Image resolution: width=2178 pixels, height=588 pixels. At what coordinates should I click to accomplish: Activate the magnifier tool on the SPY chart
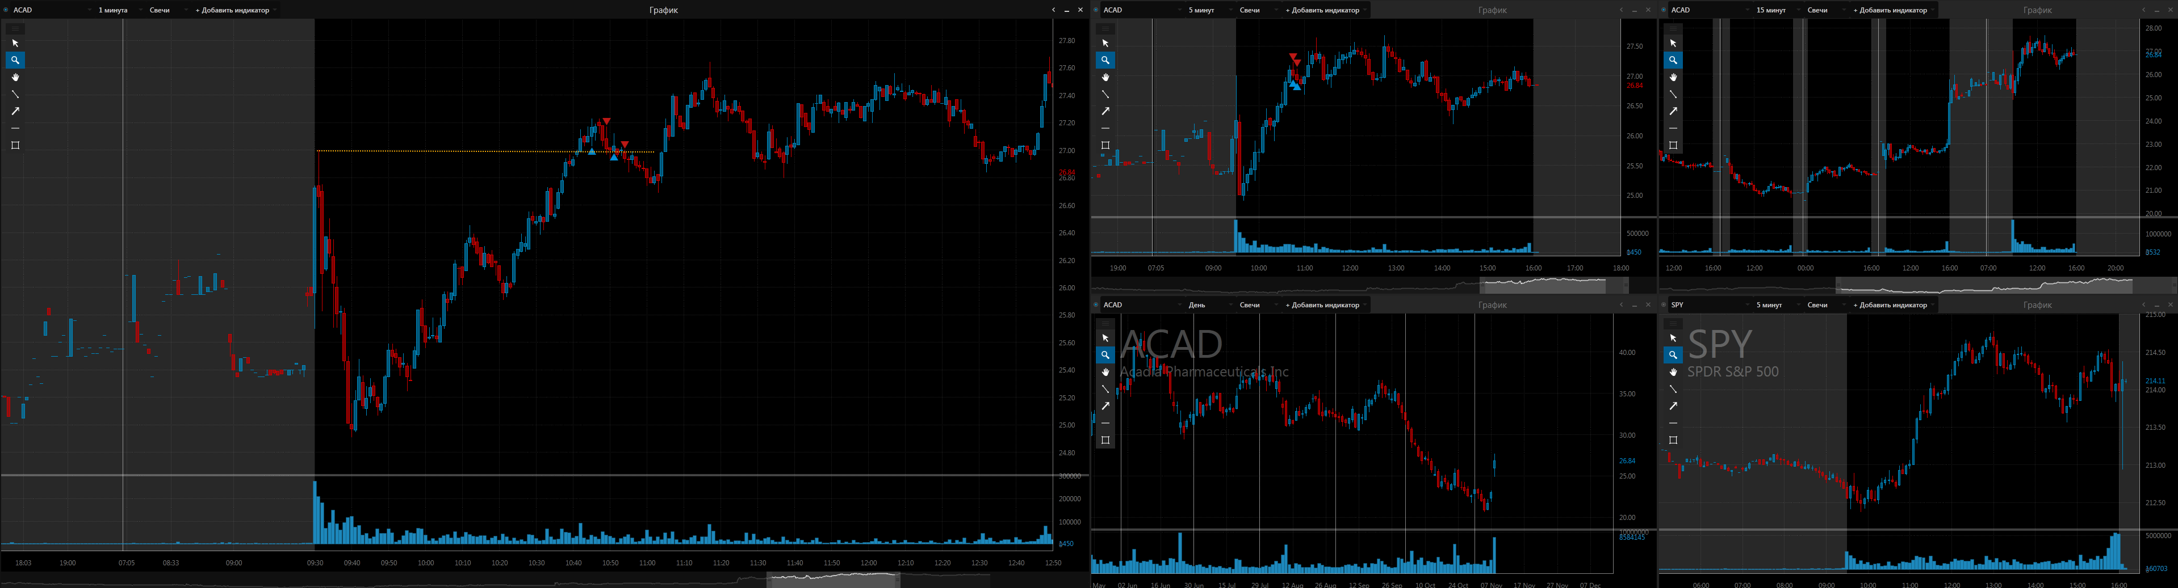point(1673,355)
